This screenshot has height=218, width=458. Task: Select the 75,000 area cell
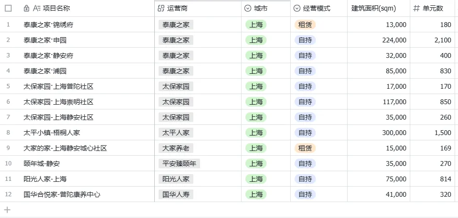click(x=378, y=179)
